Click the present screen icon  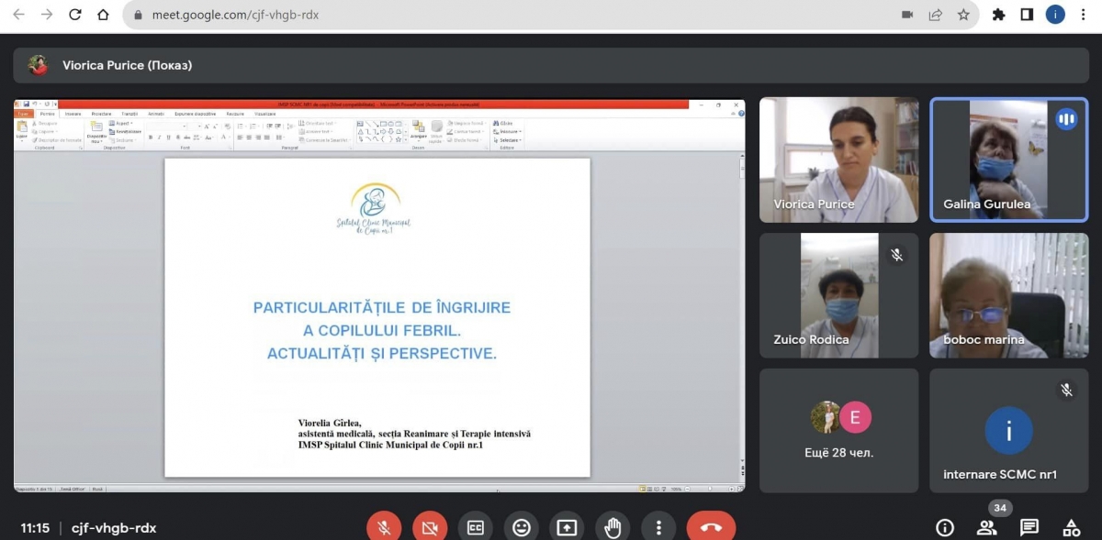[568, 527]
